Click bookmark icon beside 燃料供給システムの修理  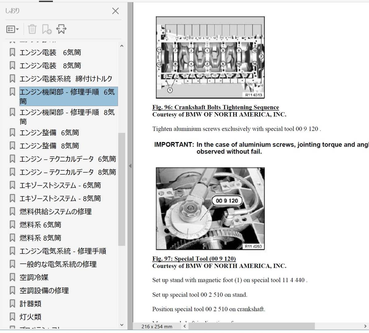tap(12, 212)
